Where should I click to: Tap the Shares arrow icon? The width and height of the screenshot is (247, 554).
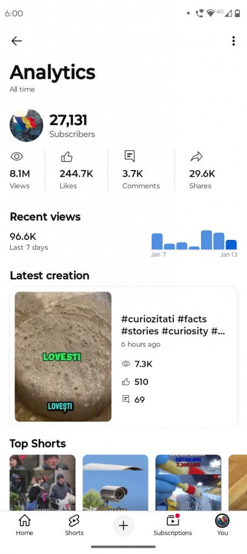pyautogui.click(x=197, y=156)
